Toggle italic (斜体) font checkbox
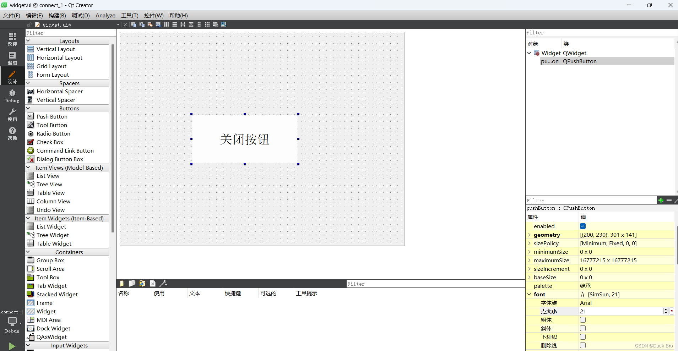This screenshot has height=351, width=678. click(583, 328)
